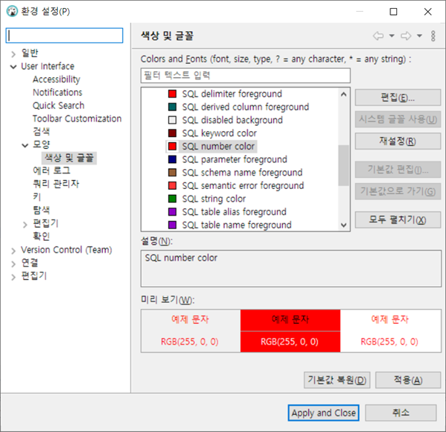446x432 pixels.
Task: Select 'SQL number color' entry
Action: pos(218,146)
